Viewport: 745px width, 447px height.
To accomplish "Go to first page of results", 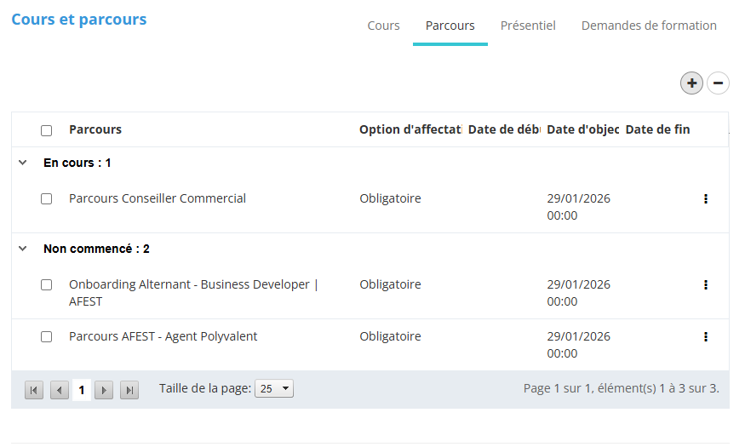I will (34, 390).
